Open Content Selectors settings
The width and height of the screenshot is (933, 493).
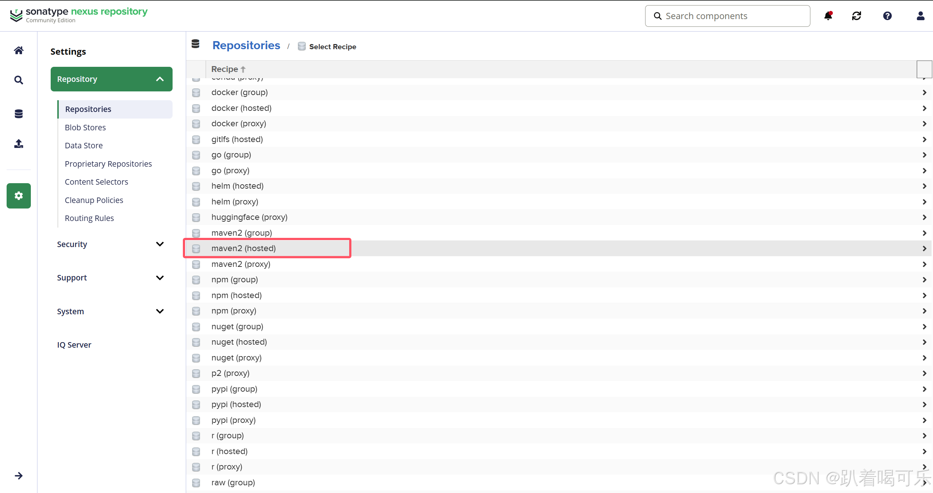click(x=97, y=182)
